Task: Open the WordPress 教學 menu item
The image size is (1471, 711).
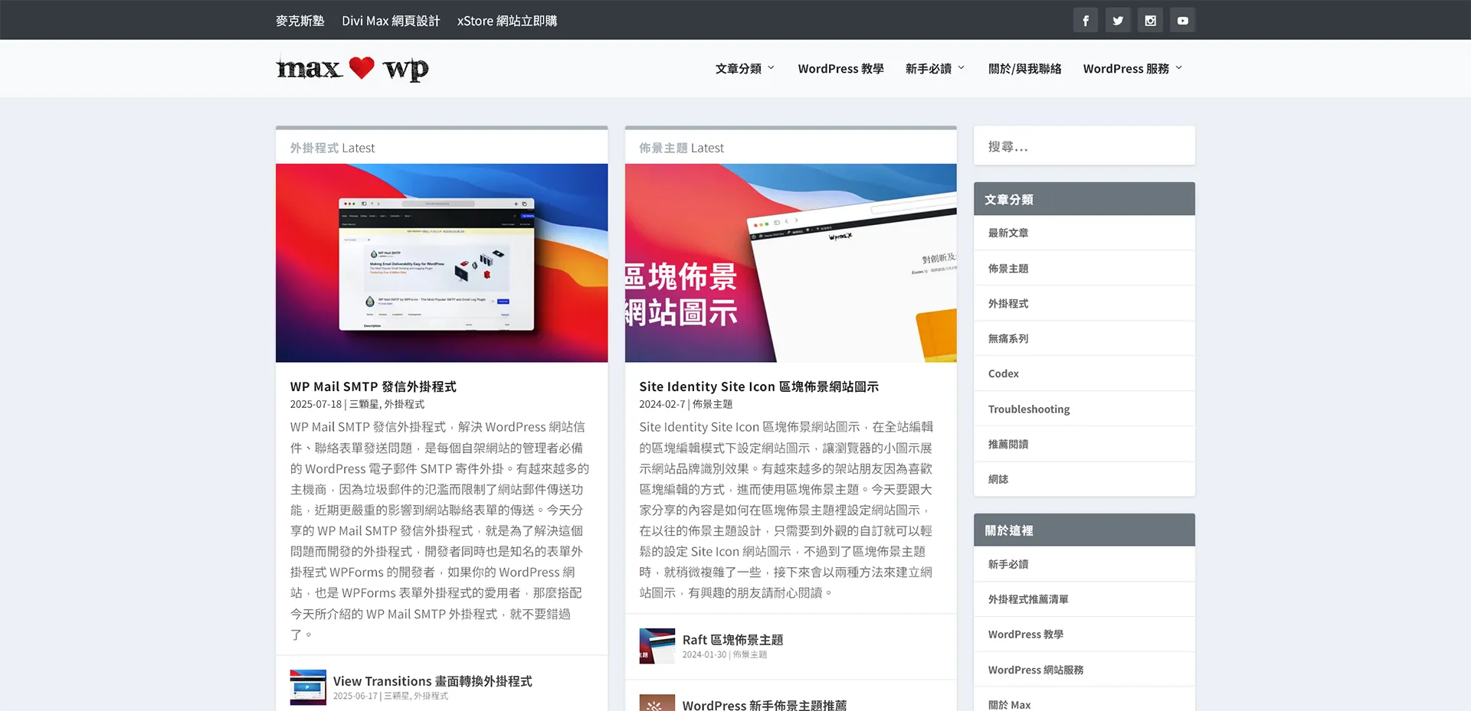Action: (x=840, y=69)
